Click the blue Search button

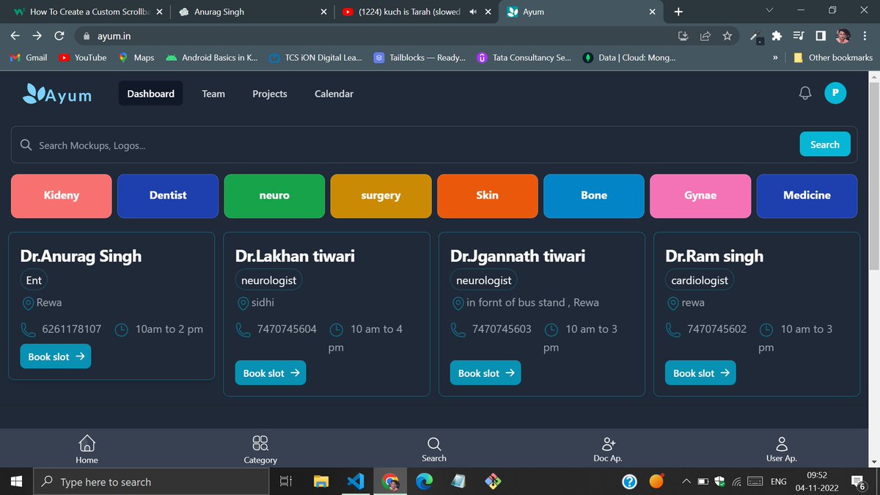pos(825,144)
